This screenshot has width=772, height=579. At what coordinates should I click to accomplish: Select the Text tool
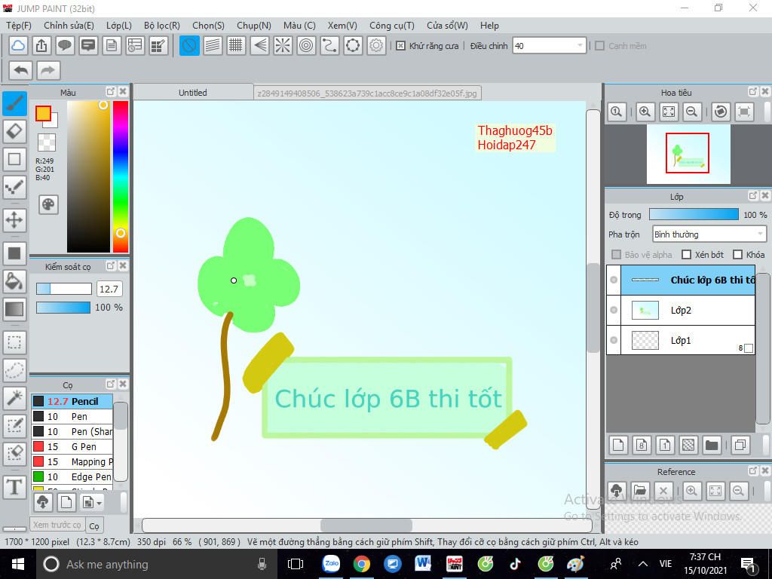pos(14,487)
